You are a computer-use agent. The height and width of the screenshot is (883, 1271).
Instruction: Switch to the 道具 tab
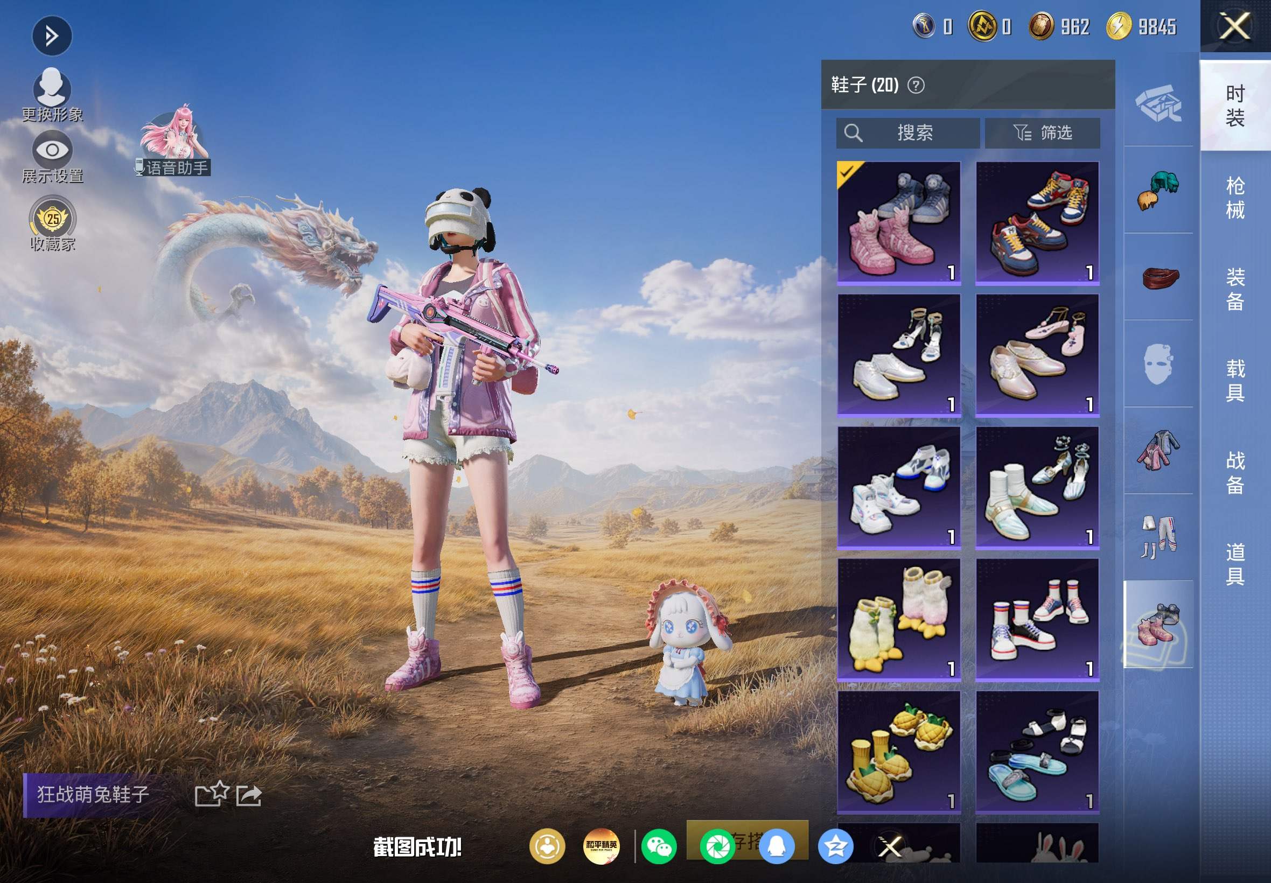(1235, 564)
